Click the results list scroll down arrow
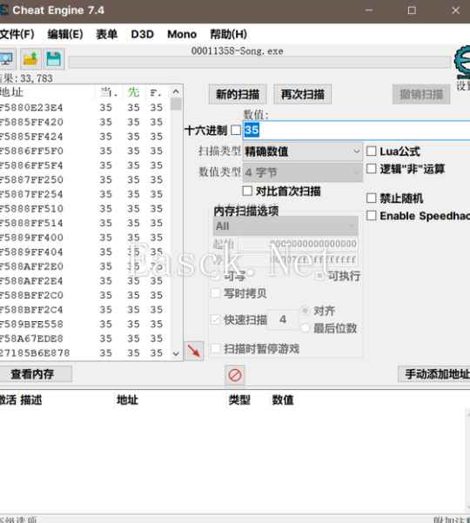Image resolution: width=470 pixels, height=523 pixels. 176,353
